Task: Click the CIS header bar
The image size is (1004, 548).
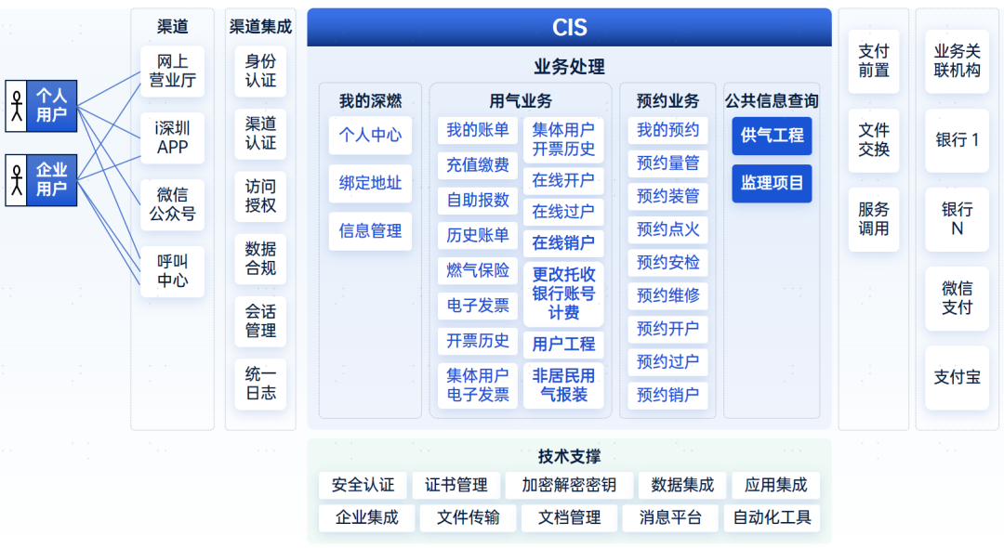Action: pos(569,28)
